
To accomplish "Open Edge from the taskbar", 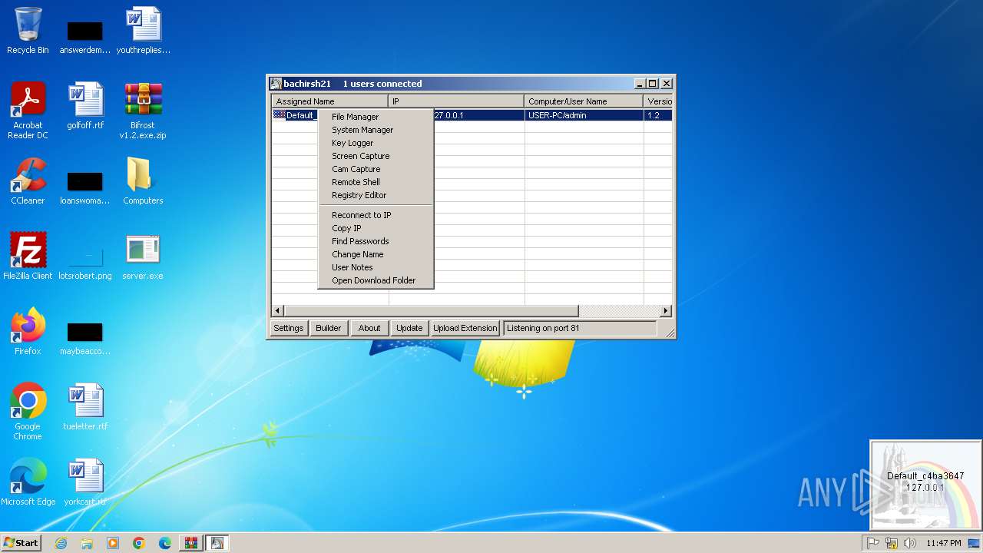I will click(x=165, y=543).
